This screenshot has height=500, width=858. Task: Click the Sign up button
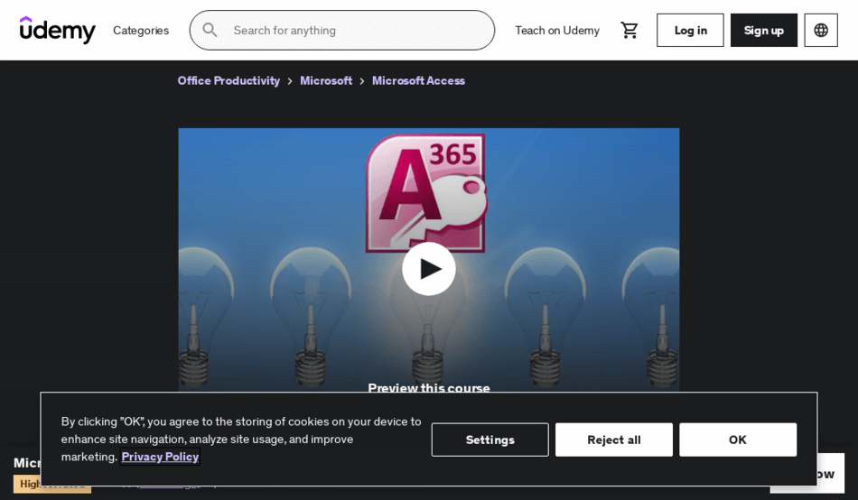tap(763, 30)
